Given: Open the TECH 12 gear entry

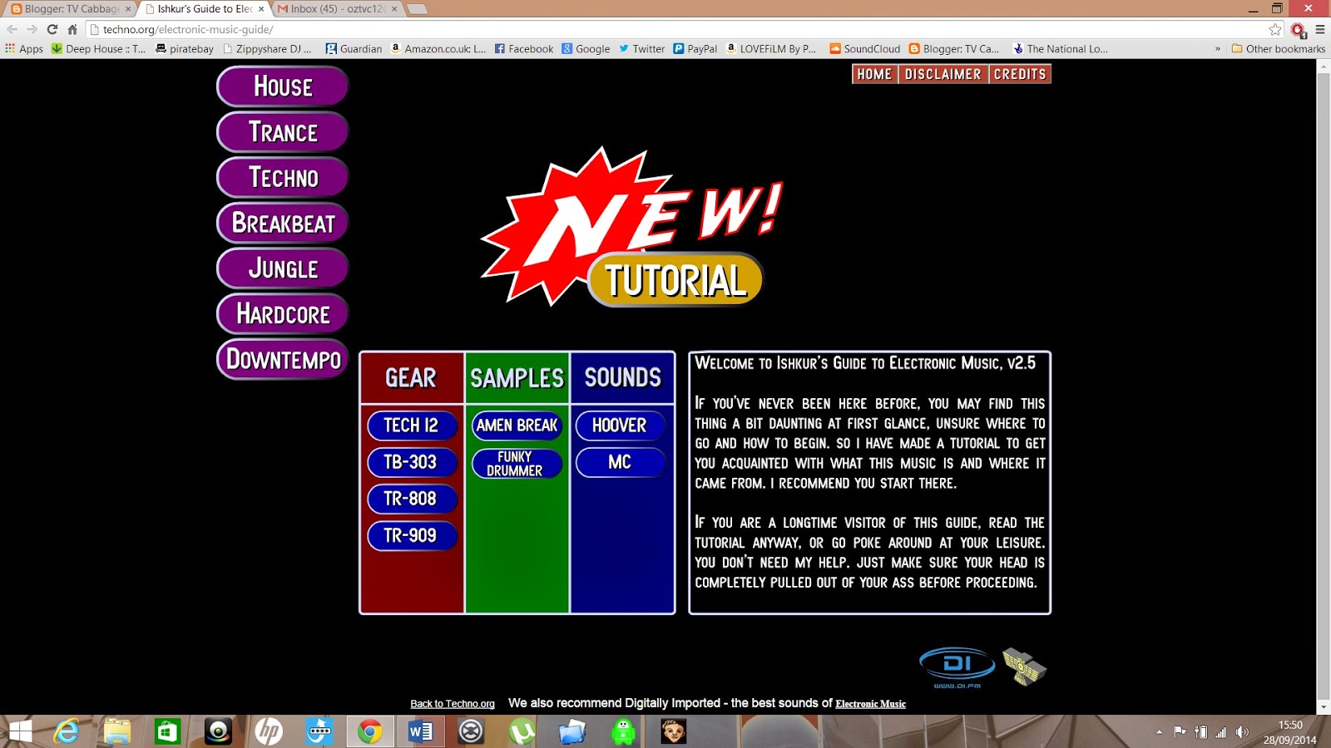Looking at the screenshot, I should click(x=413, y=426).
